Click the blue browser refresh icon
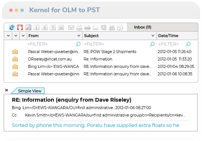 [x=12, y=27]
